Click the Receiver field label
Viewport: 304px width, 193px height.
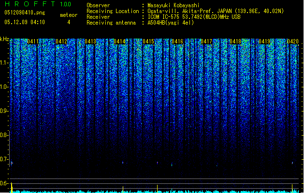point(98,17)
